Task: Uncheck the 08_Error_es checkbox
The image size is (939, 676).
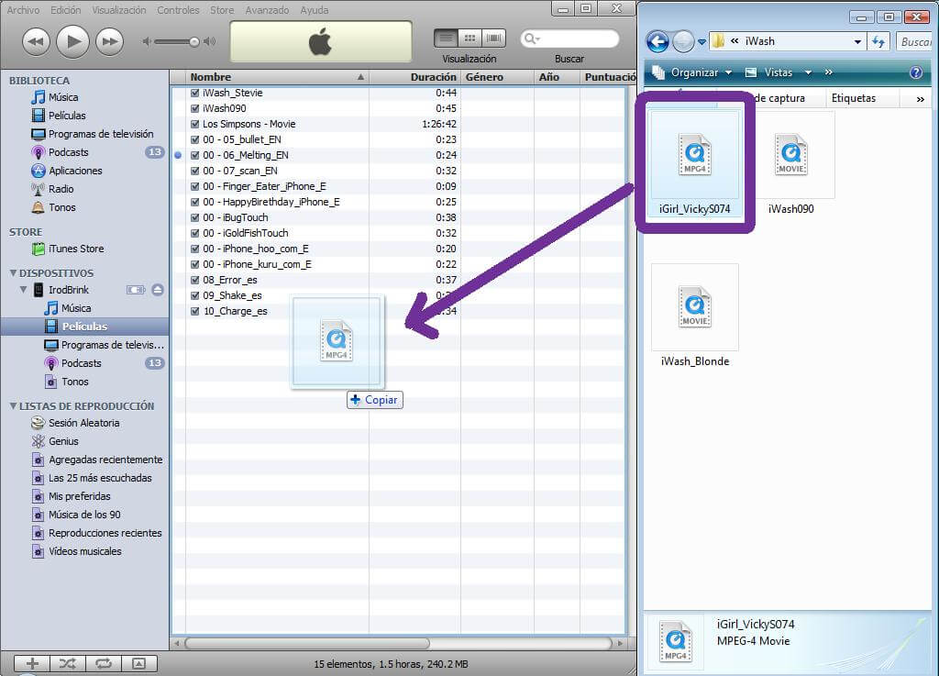Action: pyautogui.click(x=194, y=280)
